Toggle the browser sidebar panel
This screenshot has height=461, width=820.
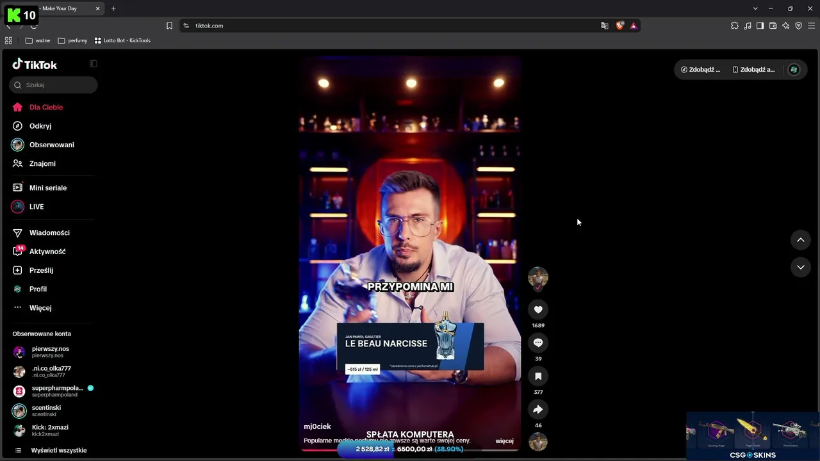pos(760,26)
